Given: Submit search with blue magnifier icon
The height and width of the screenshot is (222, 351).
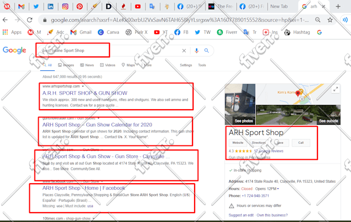Looking at the screenshot, I should [x=206, y=51].
